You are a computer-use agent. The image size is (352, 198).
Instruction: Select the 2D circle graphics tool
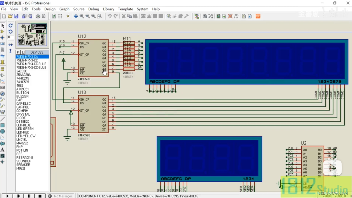(3, 131)
